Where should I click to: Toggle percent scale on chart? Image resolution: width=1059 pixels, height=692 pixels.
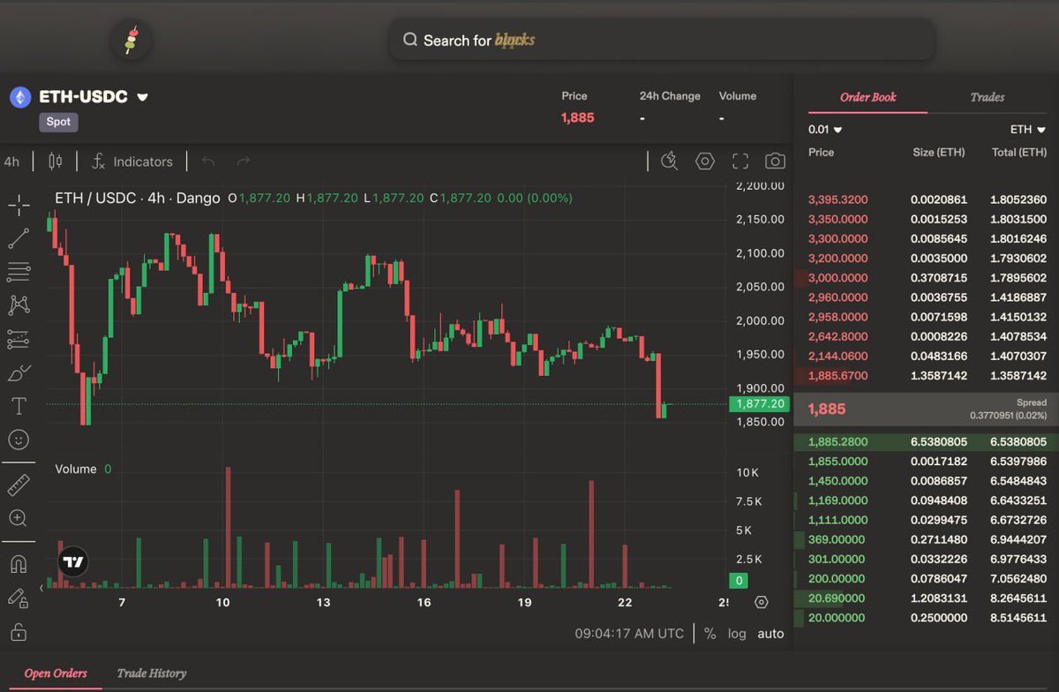point(710,634)
